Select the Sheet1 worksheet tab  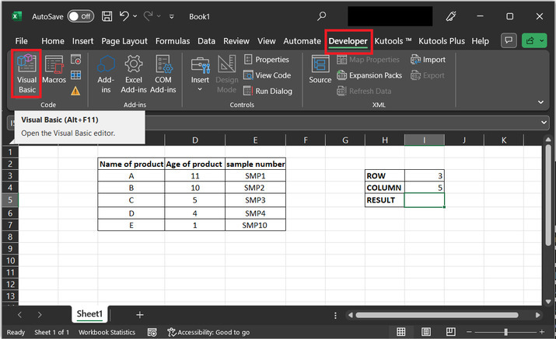point(89,314)
